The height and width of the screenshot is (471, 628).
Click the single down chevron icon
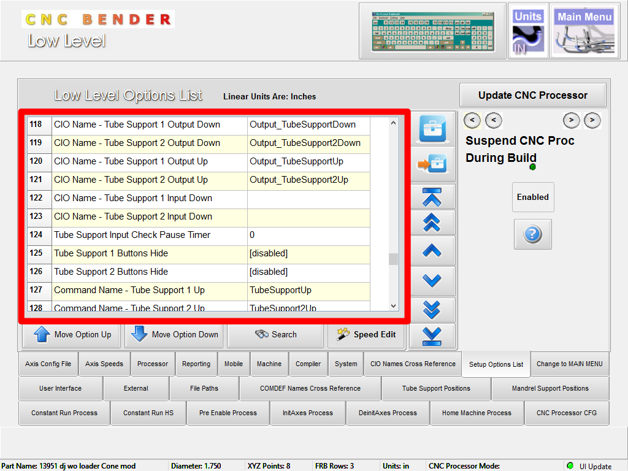point(432,280)
